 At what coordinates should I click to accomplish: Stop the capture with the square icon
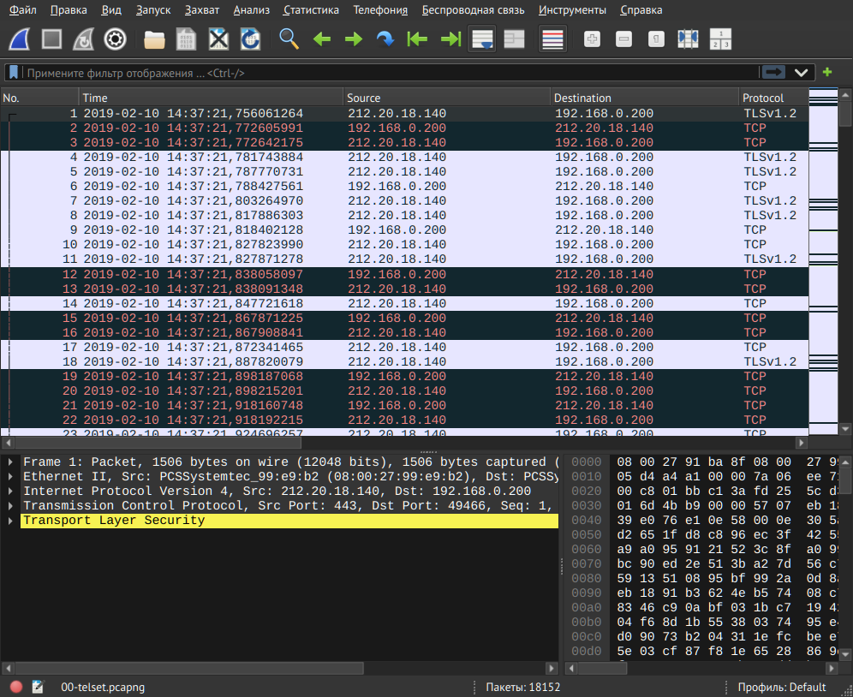pos(51,39)
